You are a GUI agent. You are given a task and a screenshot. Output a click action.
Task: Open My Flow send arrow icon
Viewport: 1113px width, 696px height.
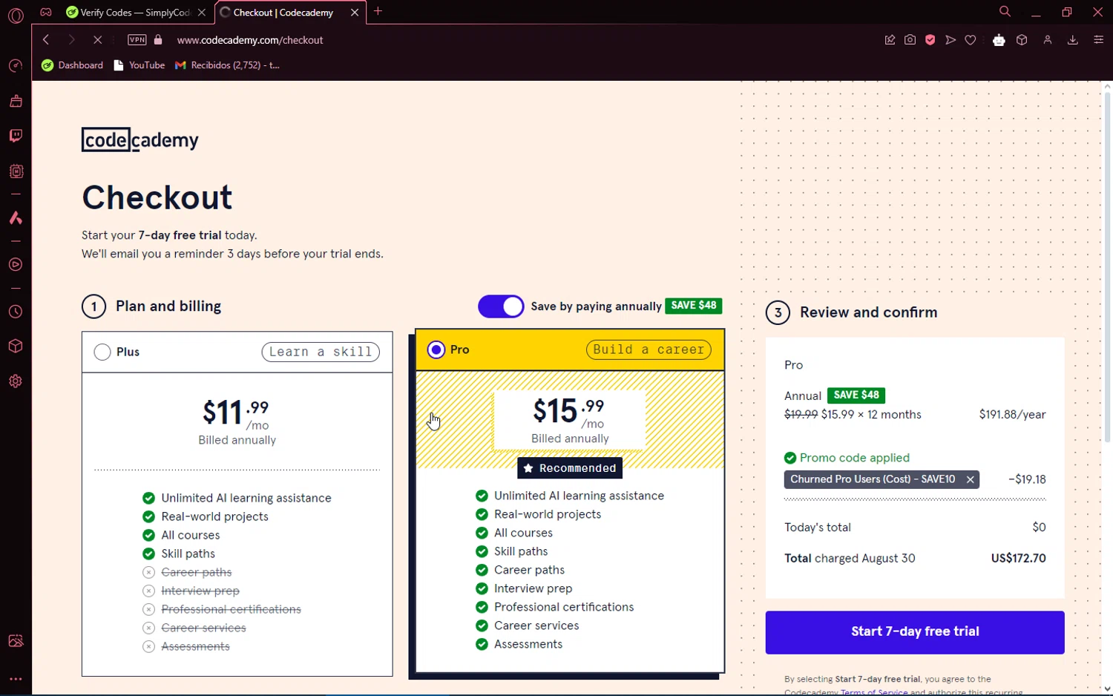click(x=950, y=40)
